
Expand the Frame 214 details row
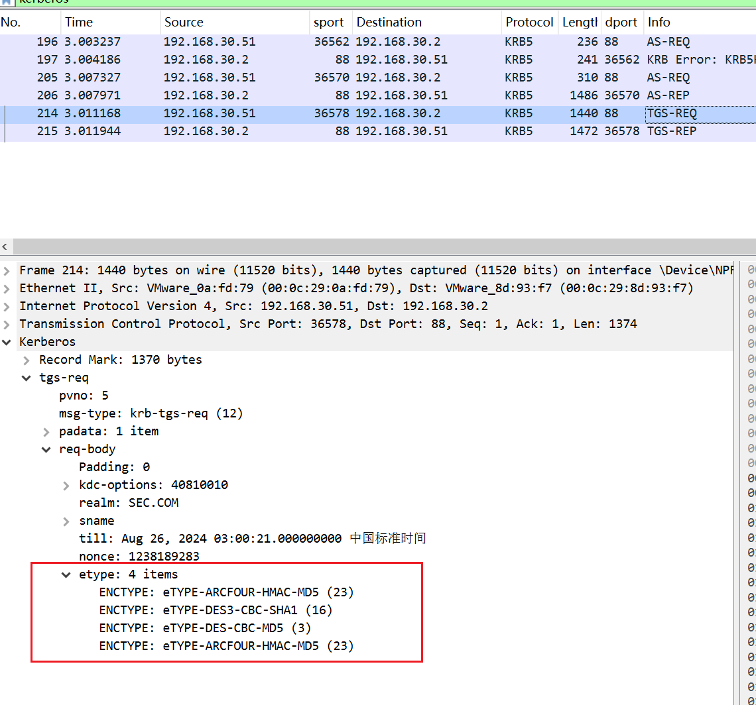coord(7,270)
